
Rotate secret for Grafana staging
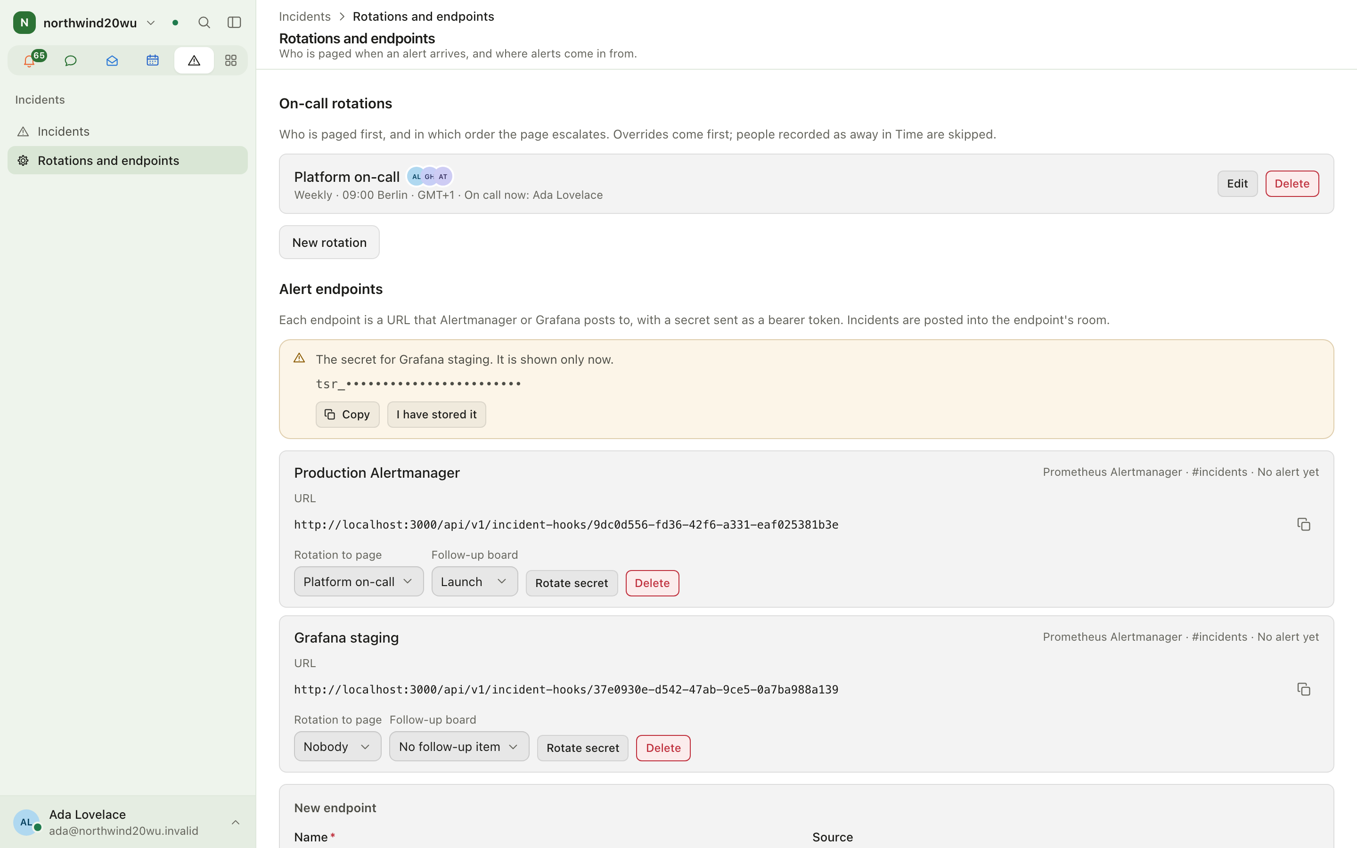(x=582, y=748)
